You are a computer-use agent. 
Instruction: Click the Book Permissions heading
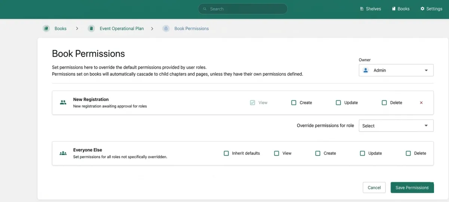pyautogui.click(x=88, y=53)
